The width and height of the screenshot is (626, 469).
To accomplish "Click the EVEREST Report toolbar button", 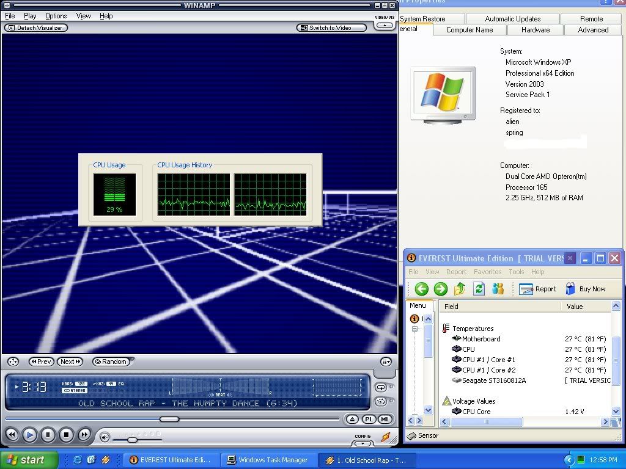I will pos(537,289).
